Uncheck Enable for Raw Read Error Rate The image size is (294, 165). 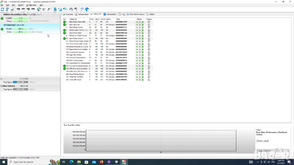(149, 22)
